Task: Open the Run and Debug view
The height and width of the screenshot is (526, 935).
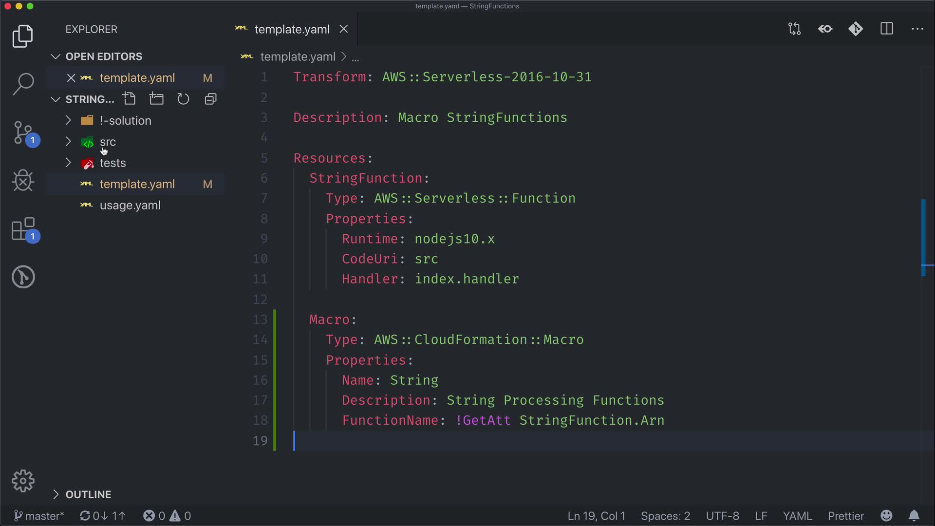Action: (23, 181)
